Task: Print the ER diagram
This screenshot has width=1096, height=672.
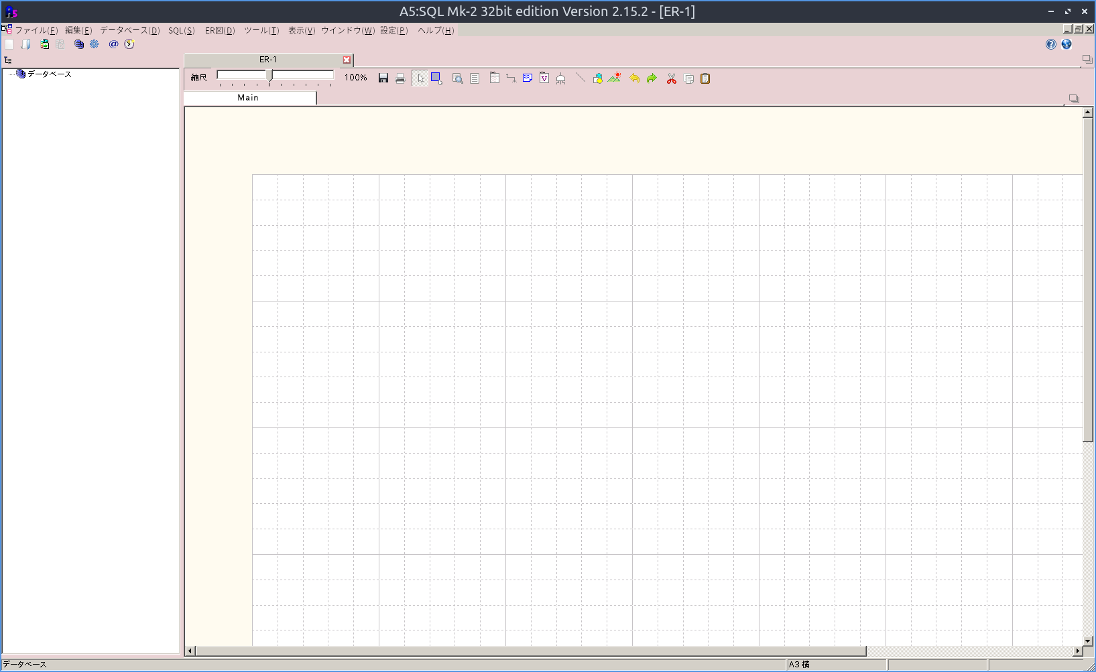Action: [x=400, y=78]
